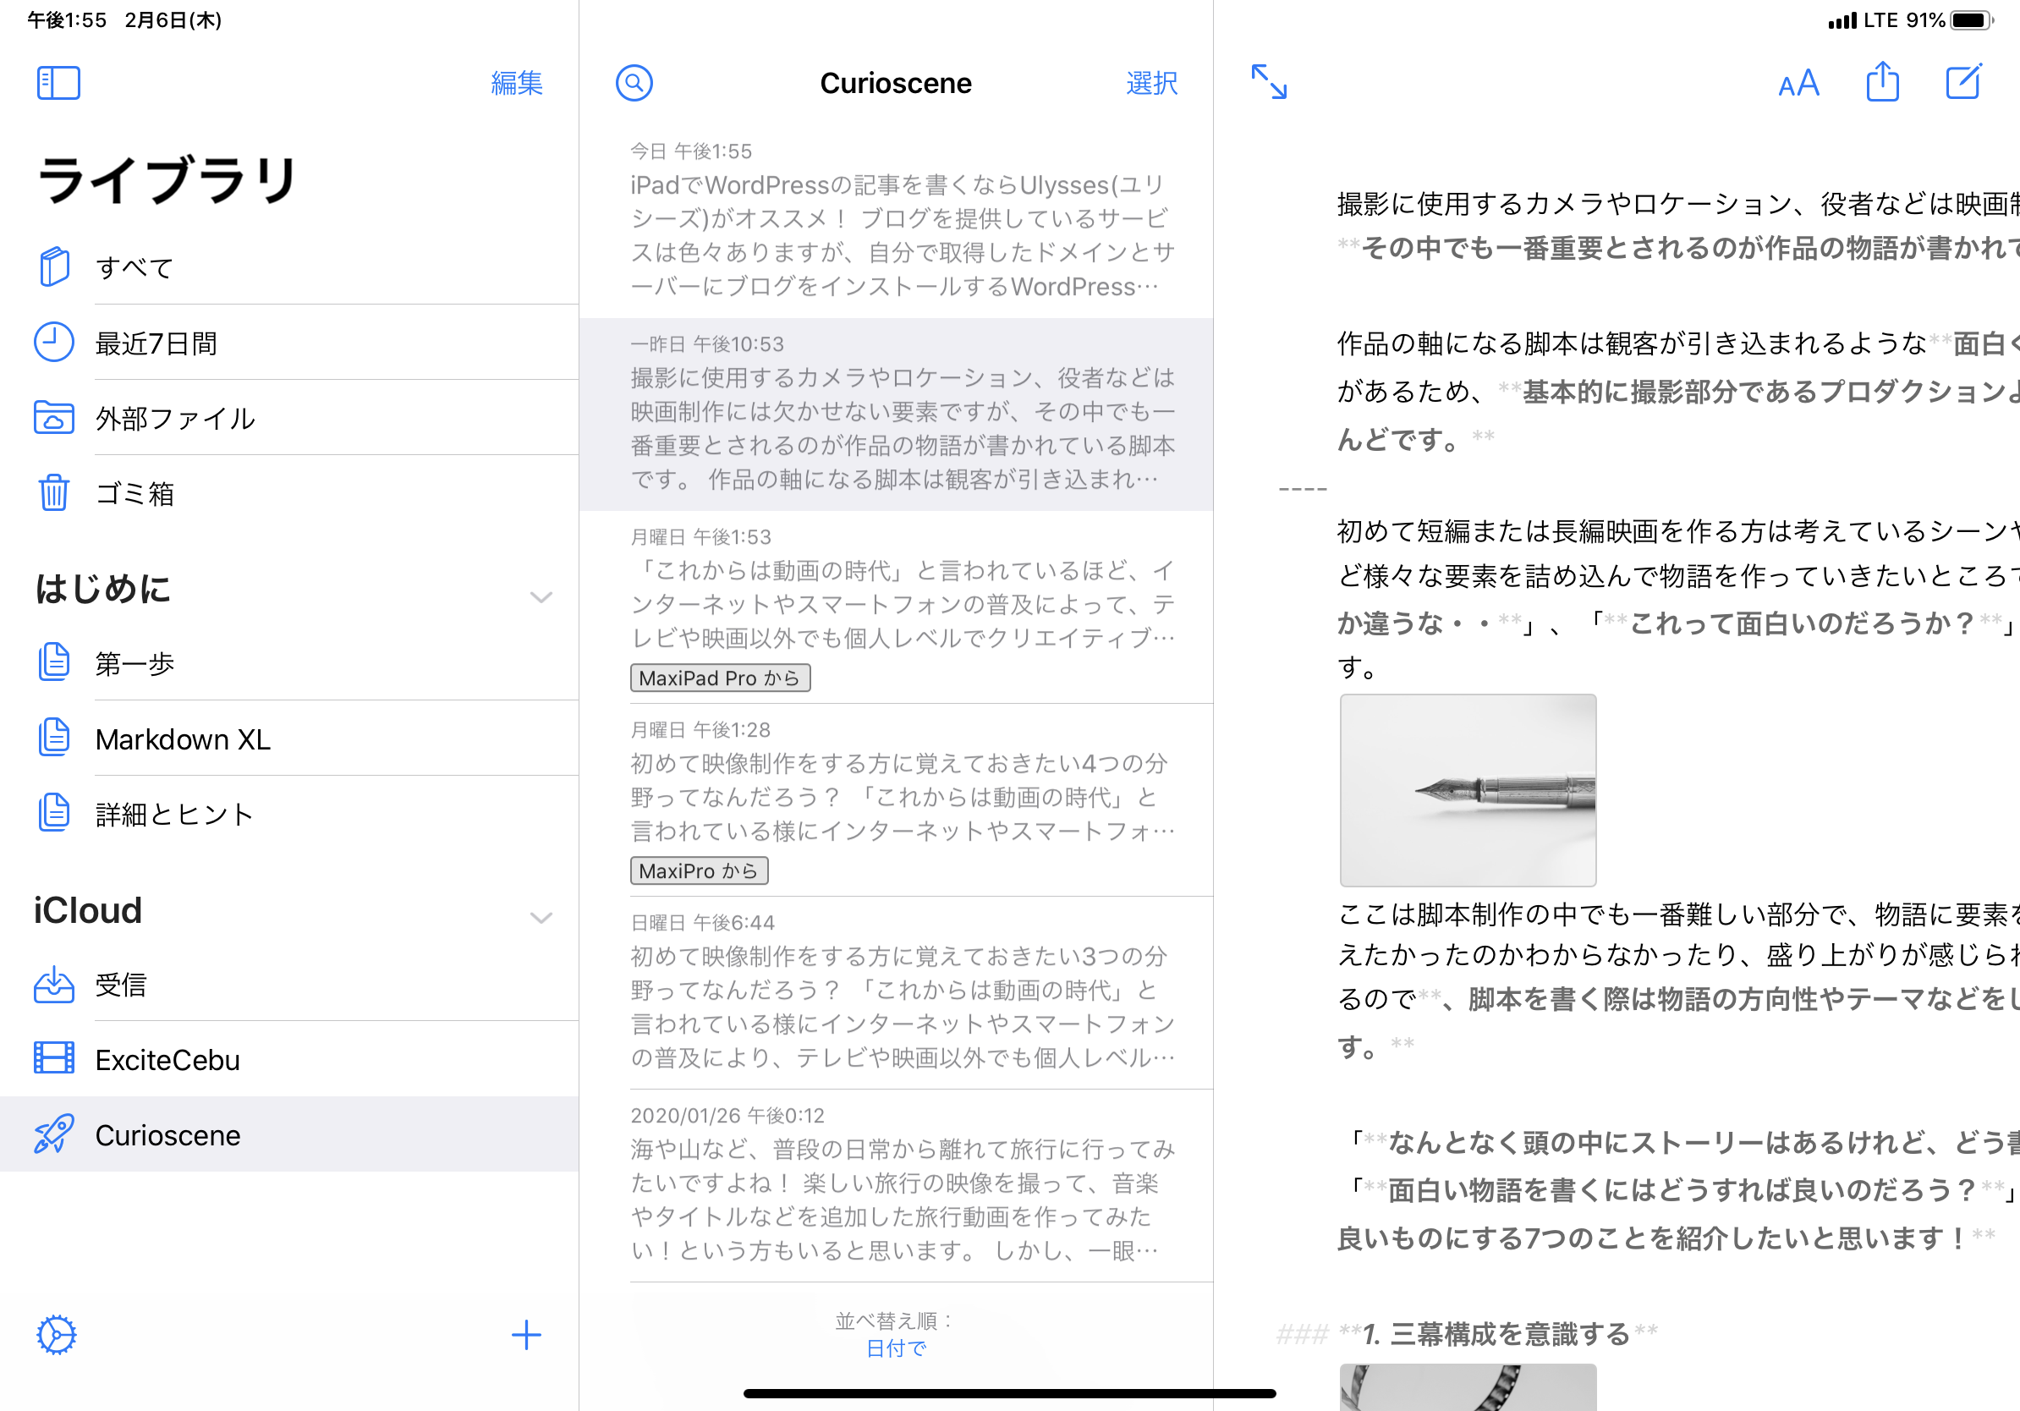Select the ExciteCebu group
2020x1411 pixels.
pyautogui.click(x=167, y=1059)
